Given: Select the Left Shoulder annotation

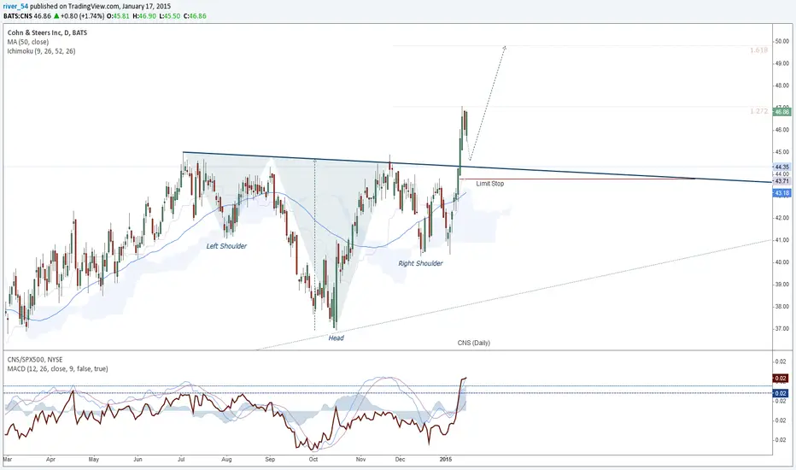Looking at the screenshot, I should click(x=226, y=246).
